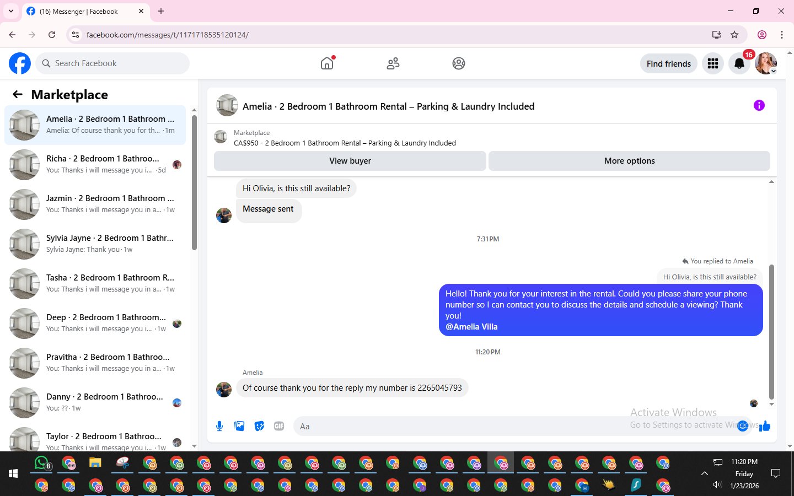Open the Windows Start button
The height and width of the screenshot is (496, 794).
tap(13, 473)
